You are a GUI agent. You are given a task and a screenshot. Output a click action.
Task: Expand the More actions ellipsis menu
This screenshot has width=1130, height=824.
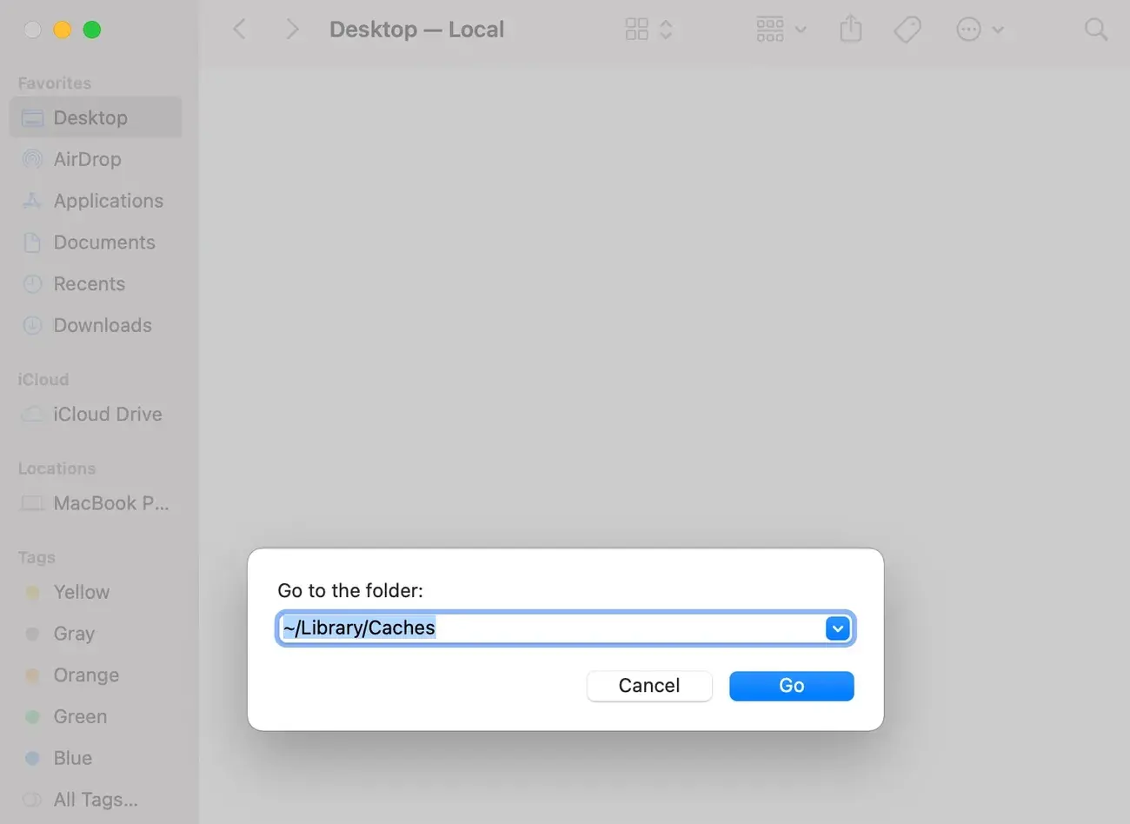tap(979, 30)
